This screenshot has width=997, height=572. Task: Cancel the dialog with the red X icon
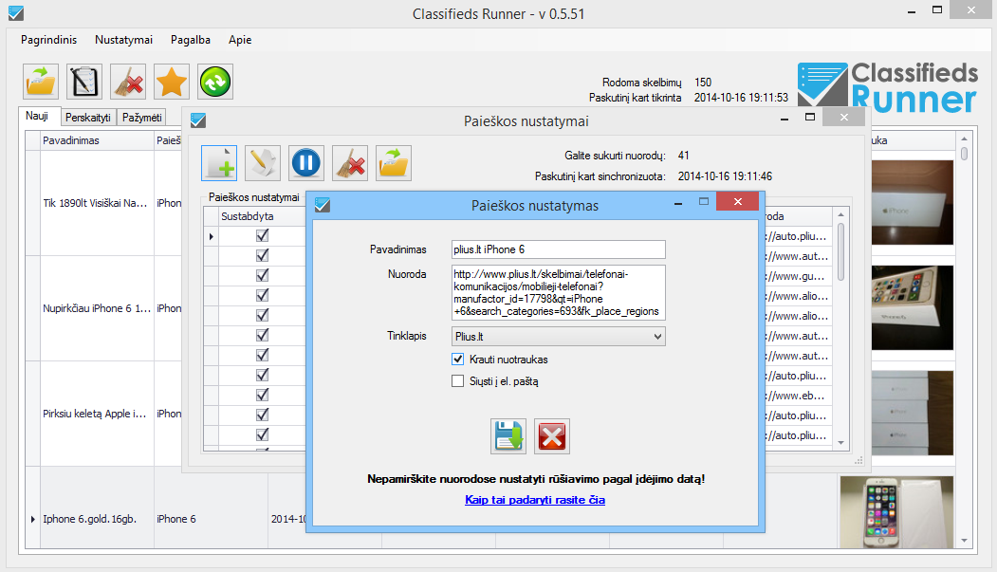552,436
